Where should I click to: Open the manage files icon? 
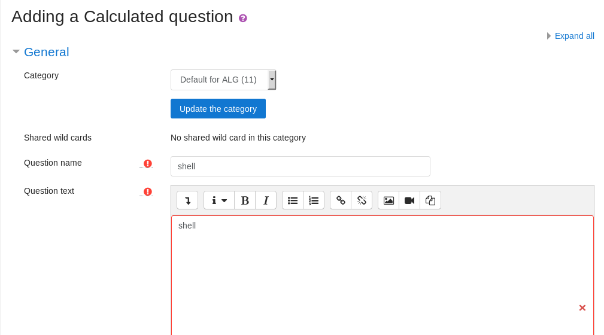(x=430, y=200)
